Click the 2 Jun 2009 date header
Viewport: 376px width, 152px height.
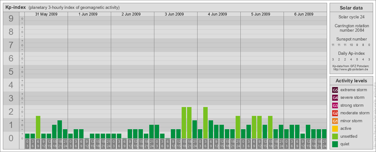tap(131, 14)
